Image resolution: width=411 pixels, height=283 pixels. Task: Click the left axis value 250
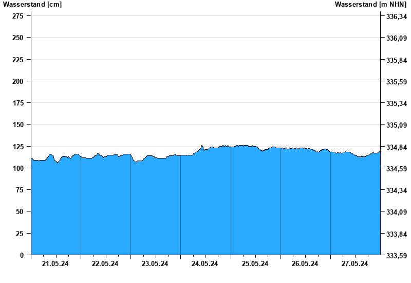coord(18,38)
